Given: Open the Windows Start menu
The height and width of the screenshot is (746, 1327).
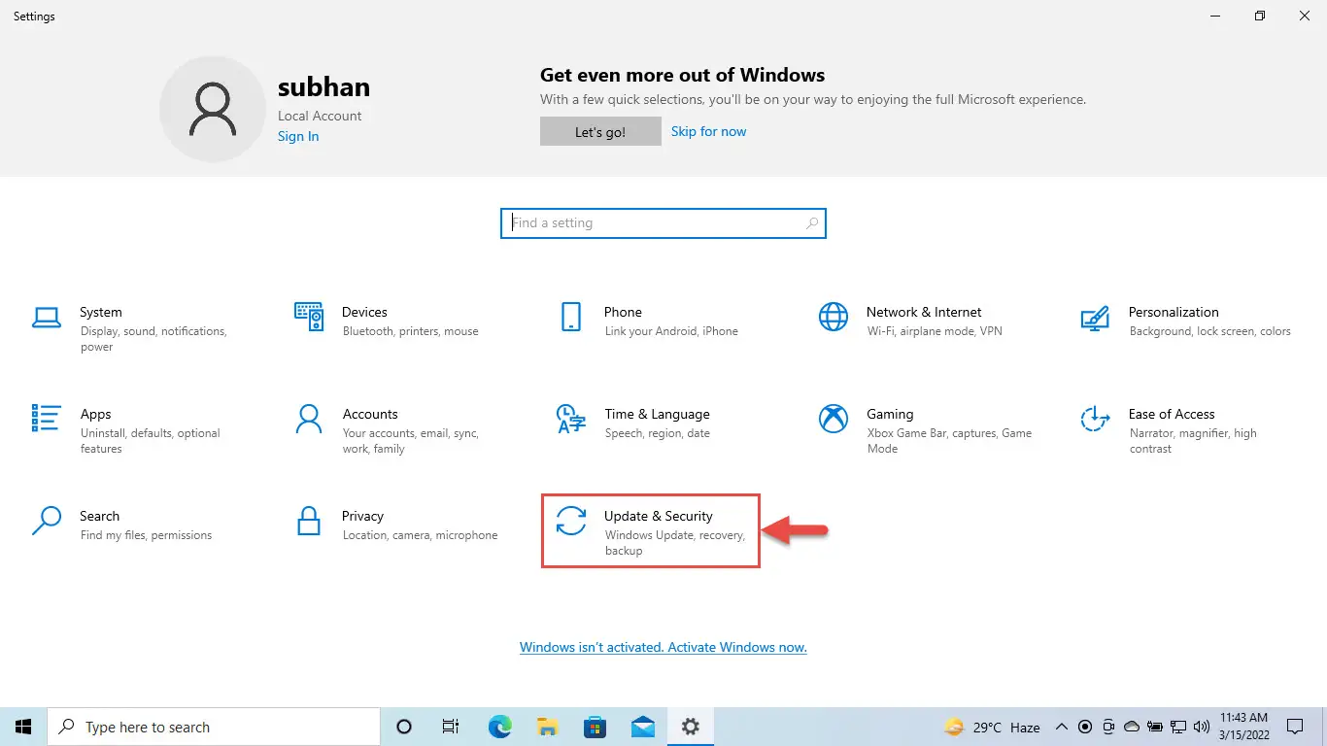Looking at the screenshot, I should click(23, 727).
